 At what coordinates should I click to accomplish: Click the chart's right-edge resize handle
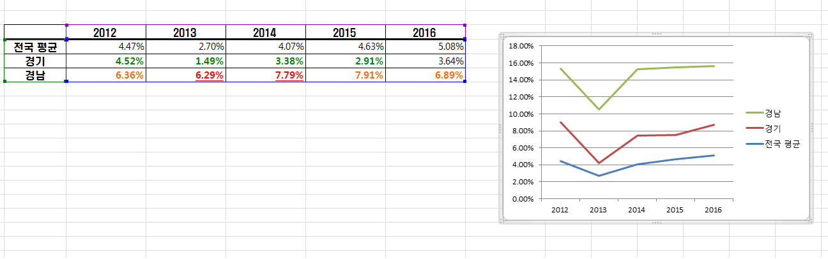coord(812,127)
